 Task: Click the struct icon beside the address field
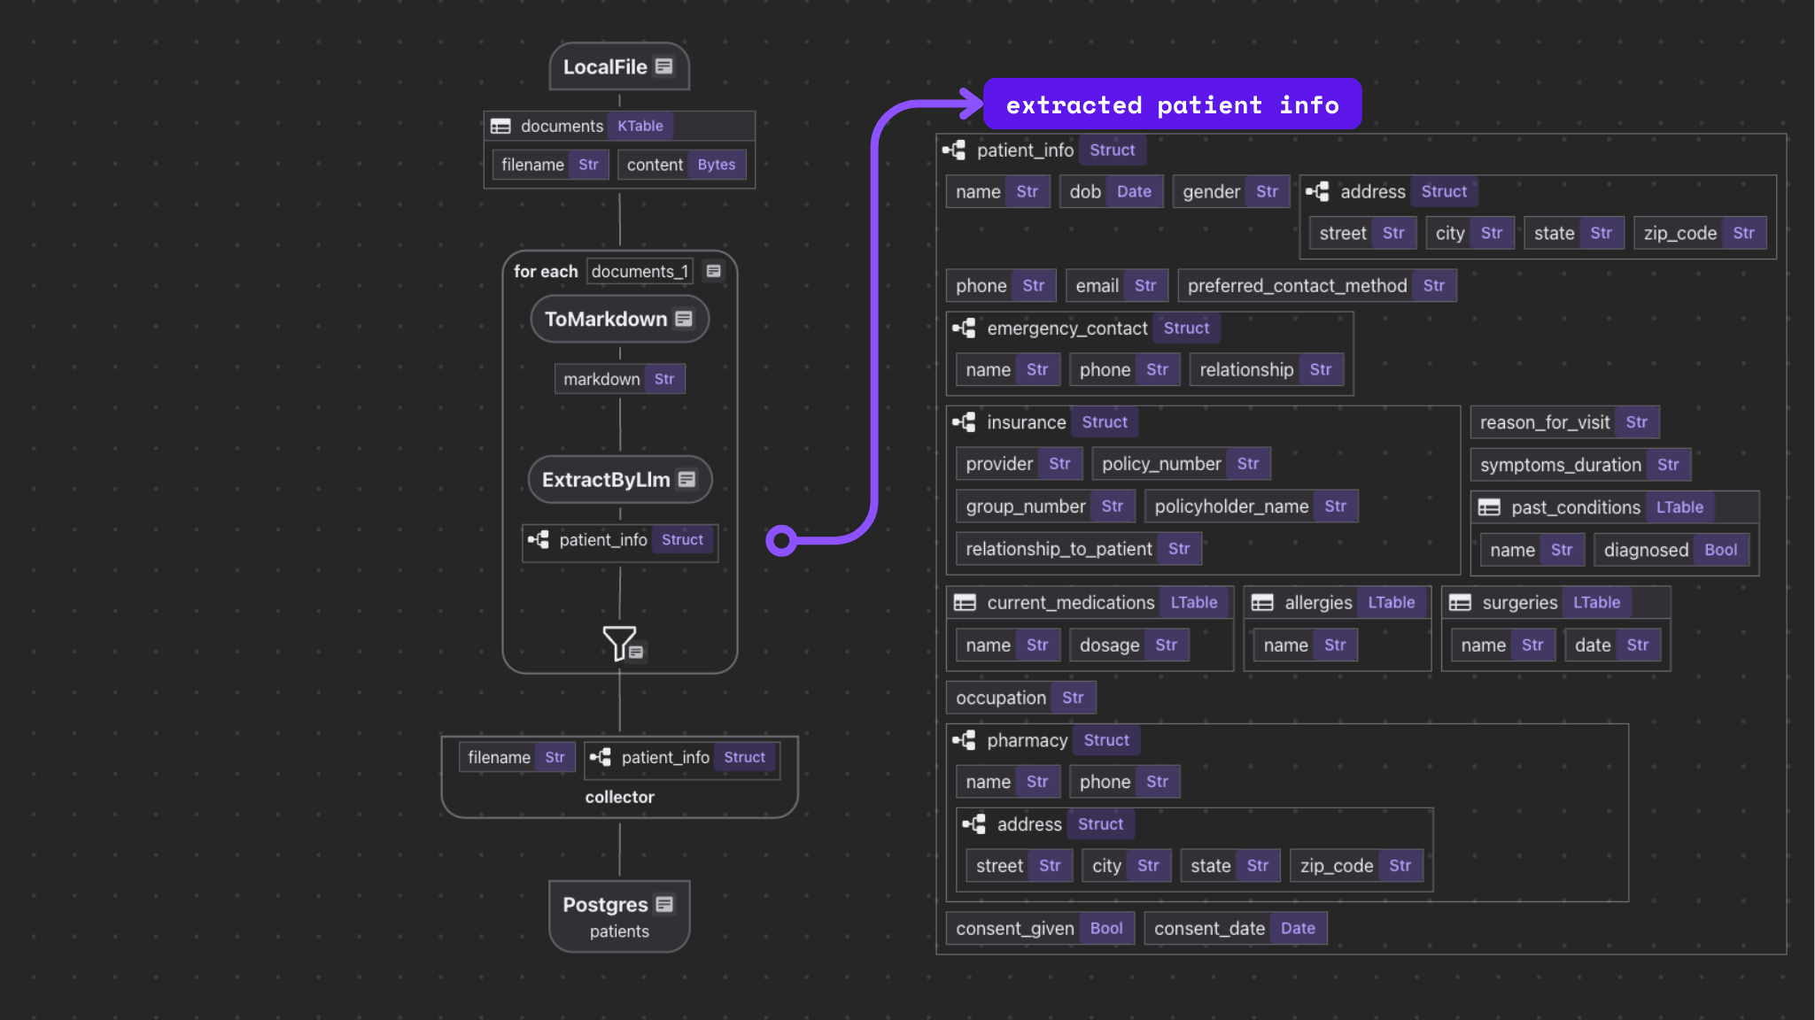click(1319, 191)
